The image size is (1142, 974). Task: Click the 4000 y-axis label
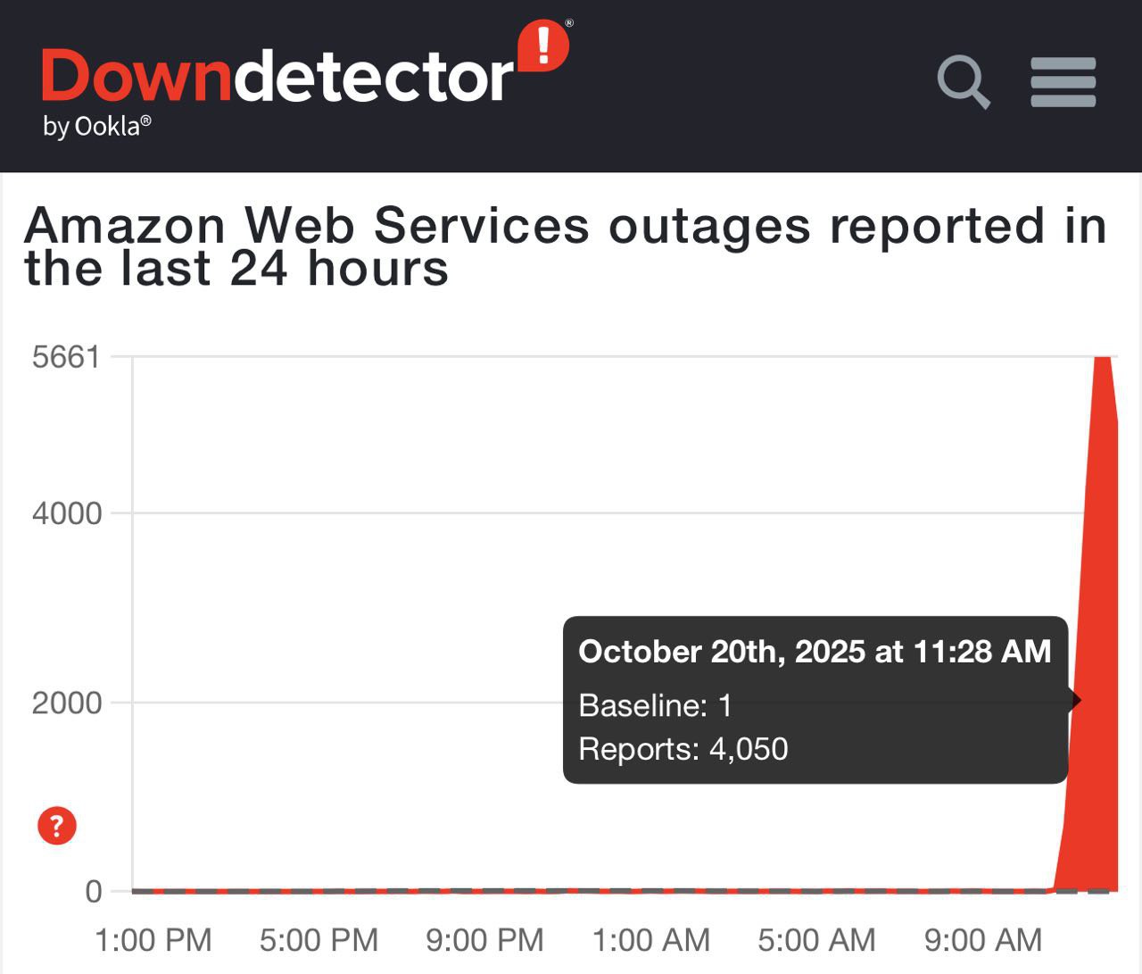(67, 513)
